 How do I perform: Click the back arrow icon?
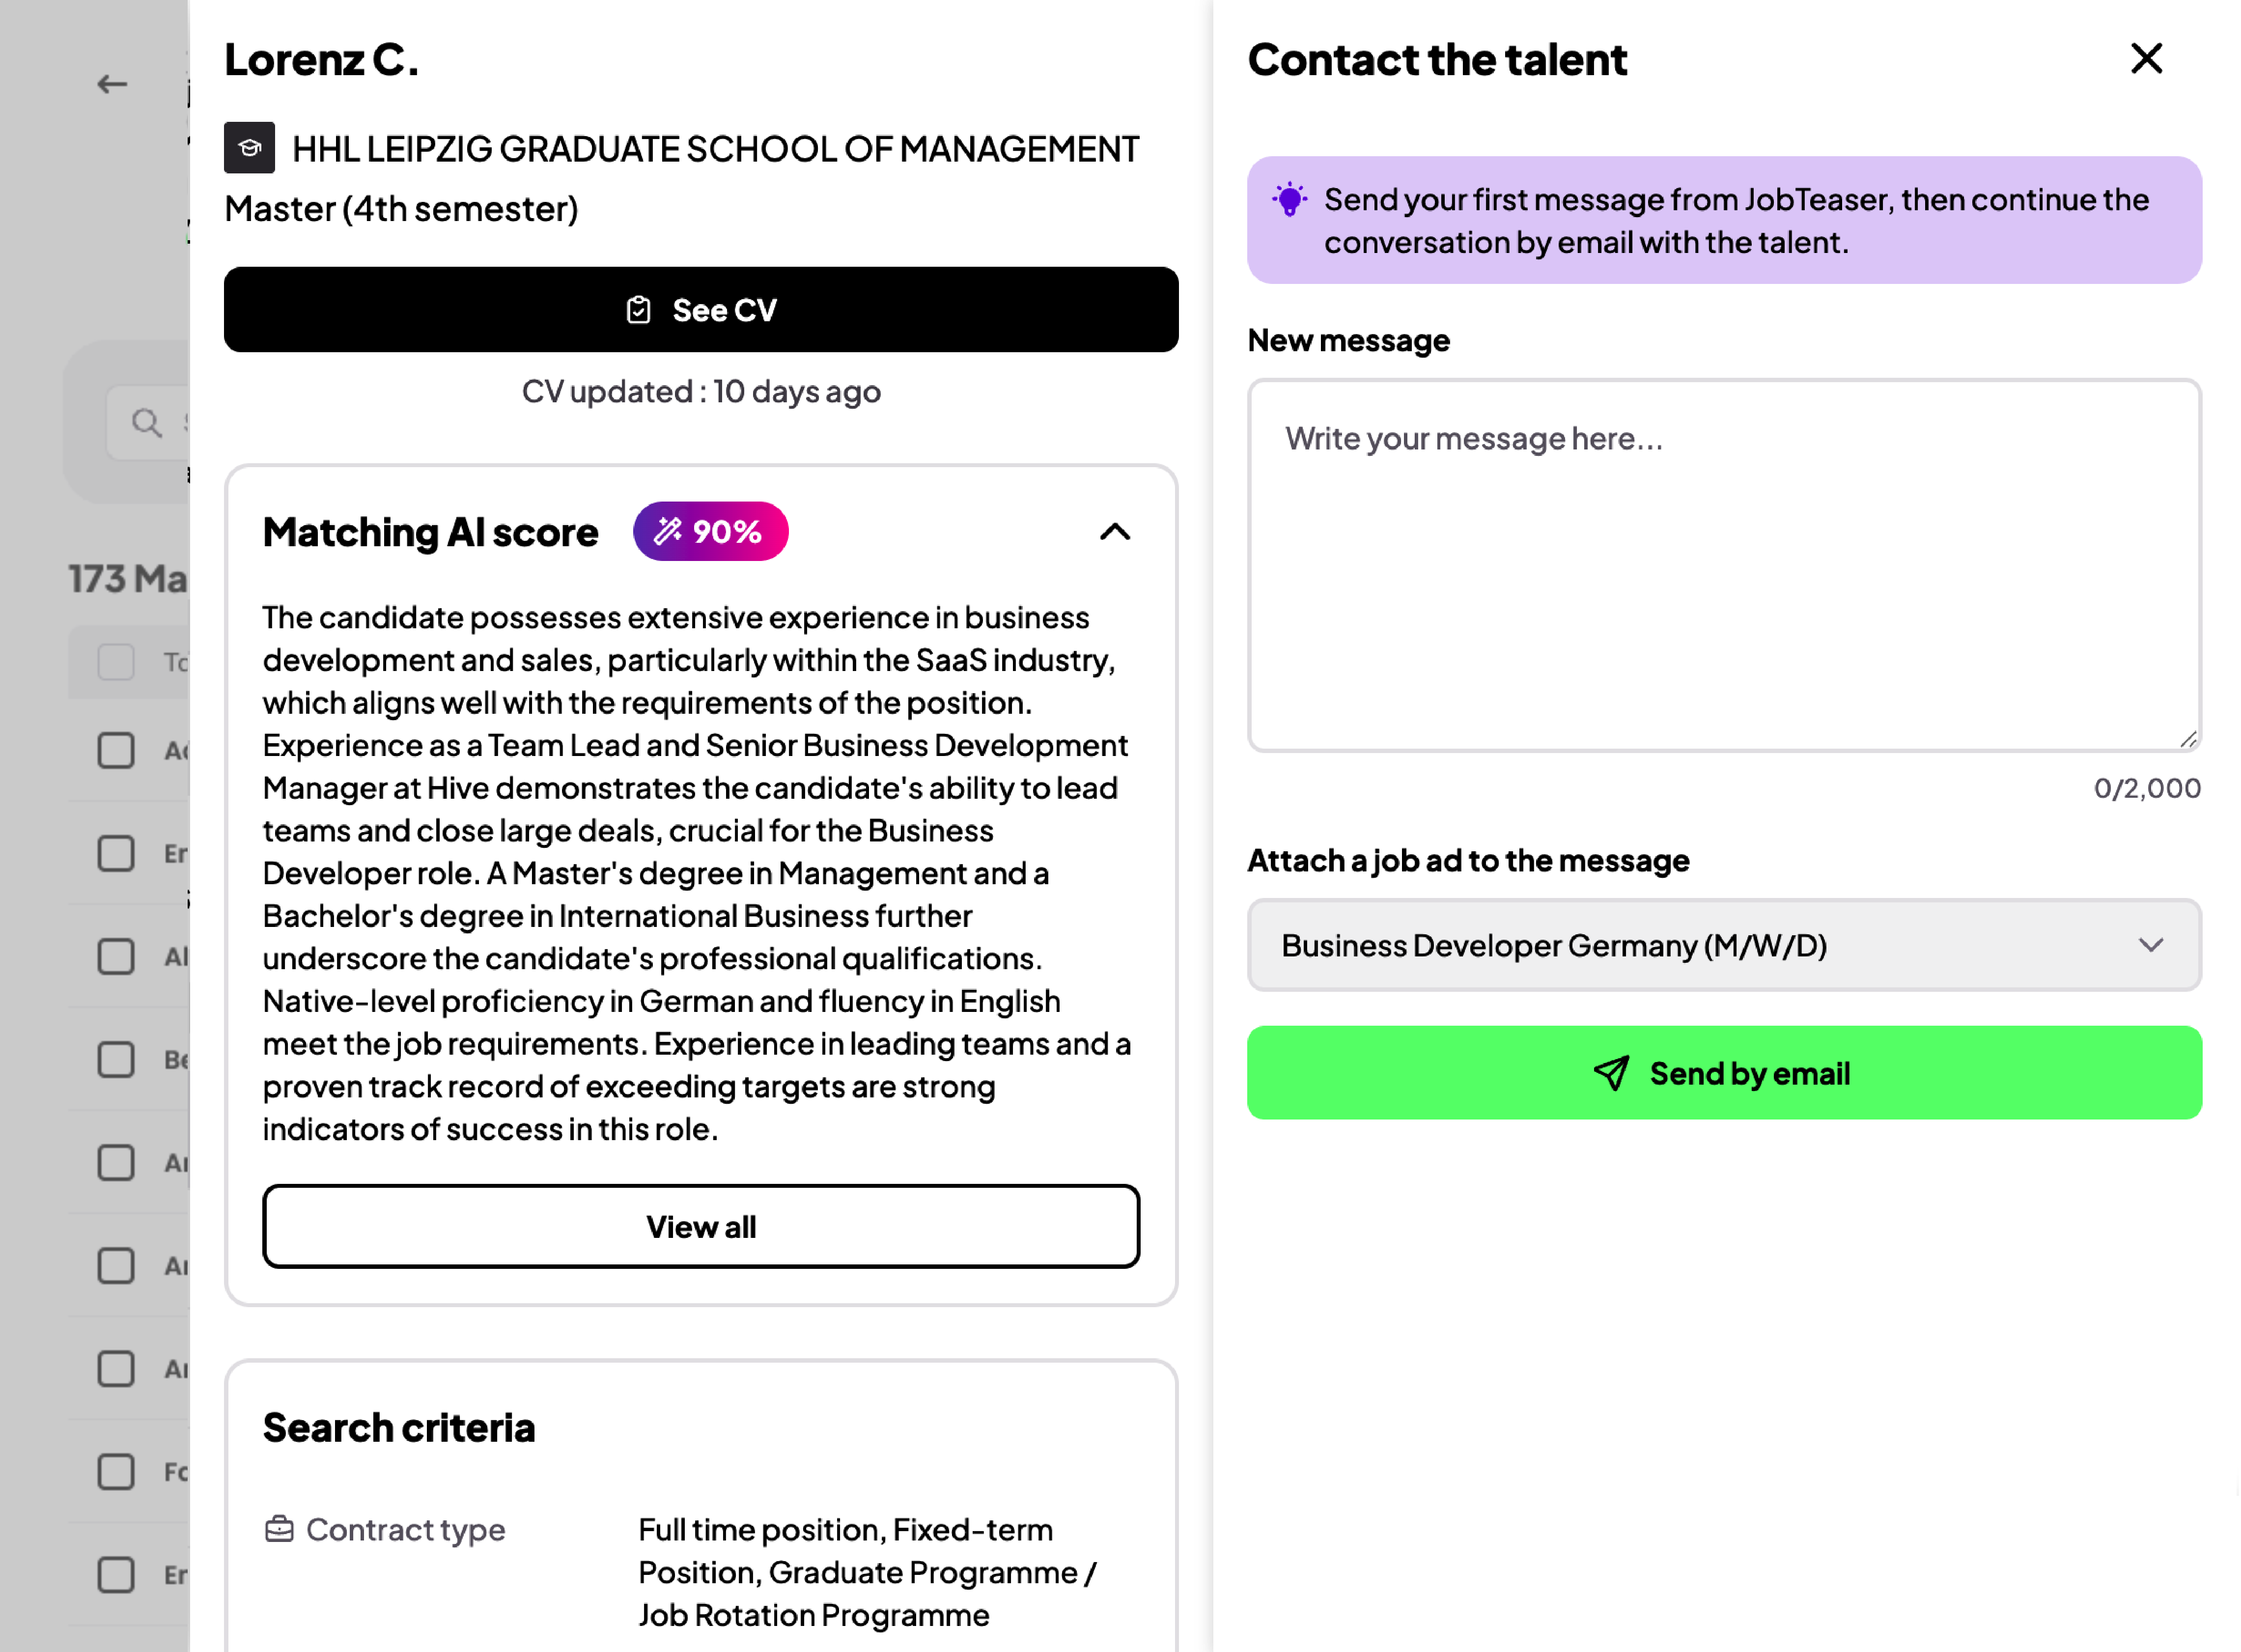tap(112, 84)
